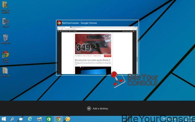Launch Internet Explorer from the taskbar

click(x=30, y=119)
